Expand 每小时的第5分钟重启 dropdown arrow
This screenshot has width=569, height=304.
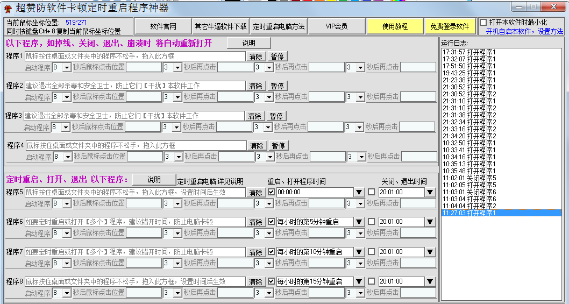coord(359,222)
